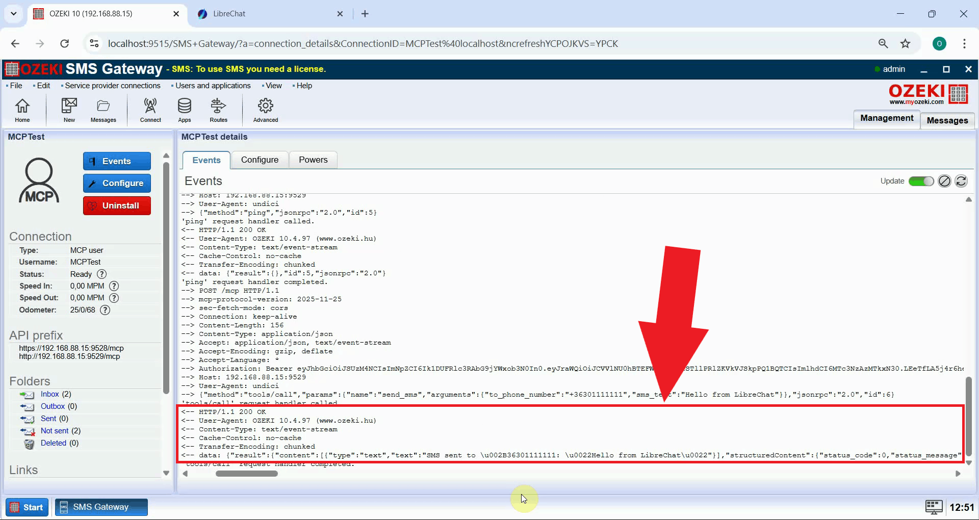
Task: Open Advanced settings gear icon
Action: [x=266, y=110]
